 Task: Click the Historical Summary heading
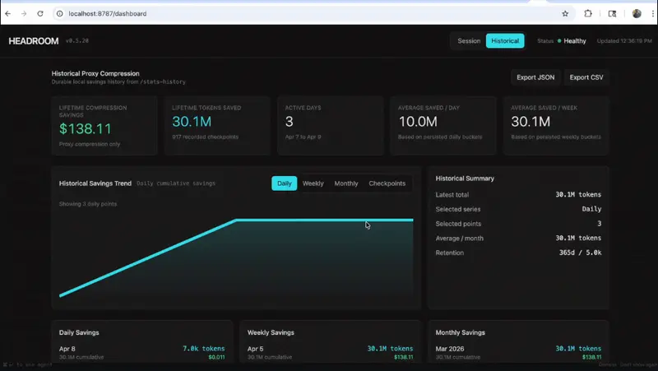click(x=465, y=179)
